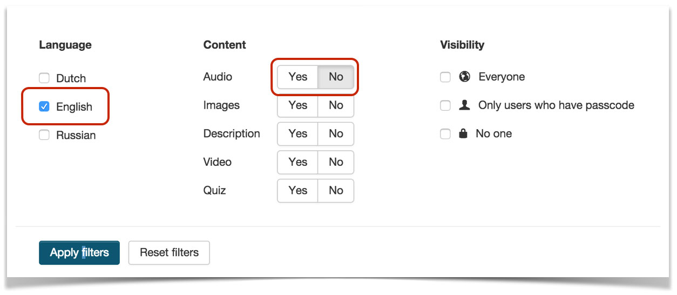Check the Dutch language checkbox
677x295 pixels.
[44, 78]
